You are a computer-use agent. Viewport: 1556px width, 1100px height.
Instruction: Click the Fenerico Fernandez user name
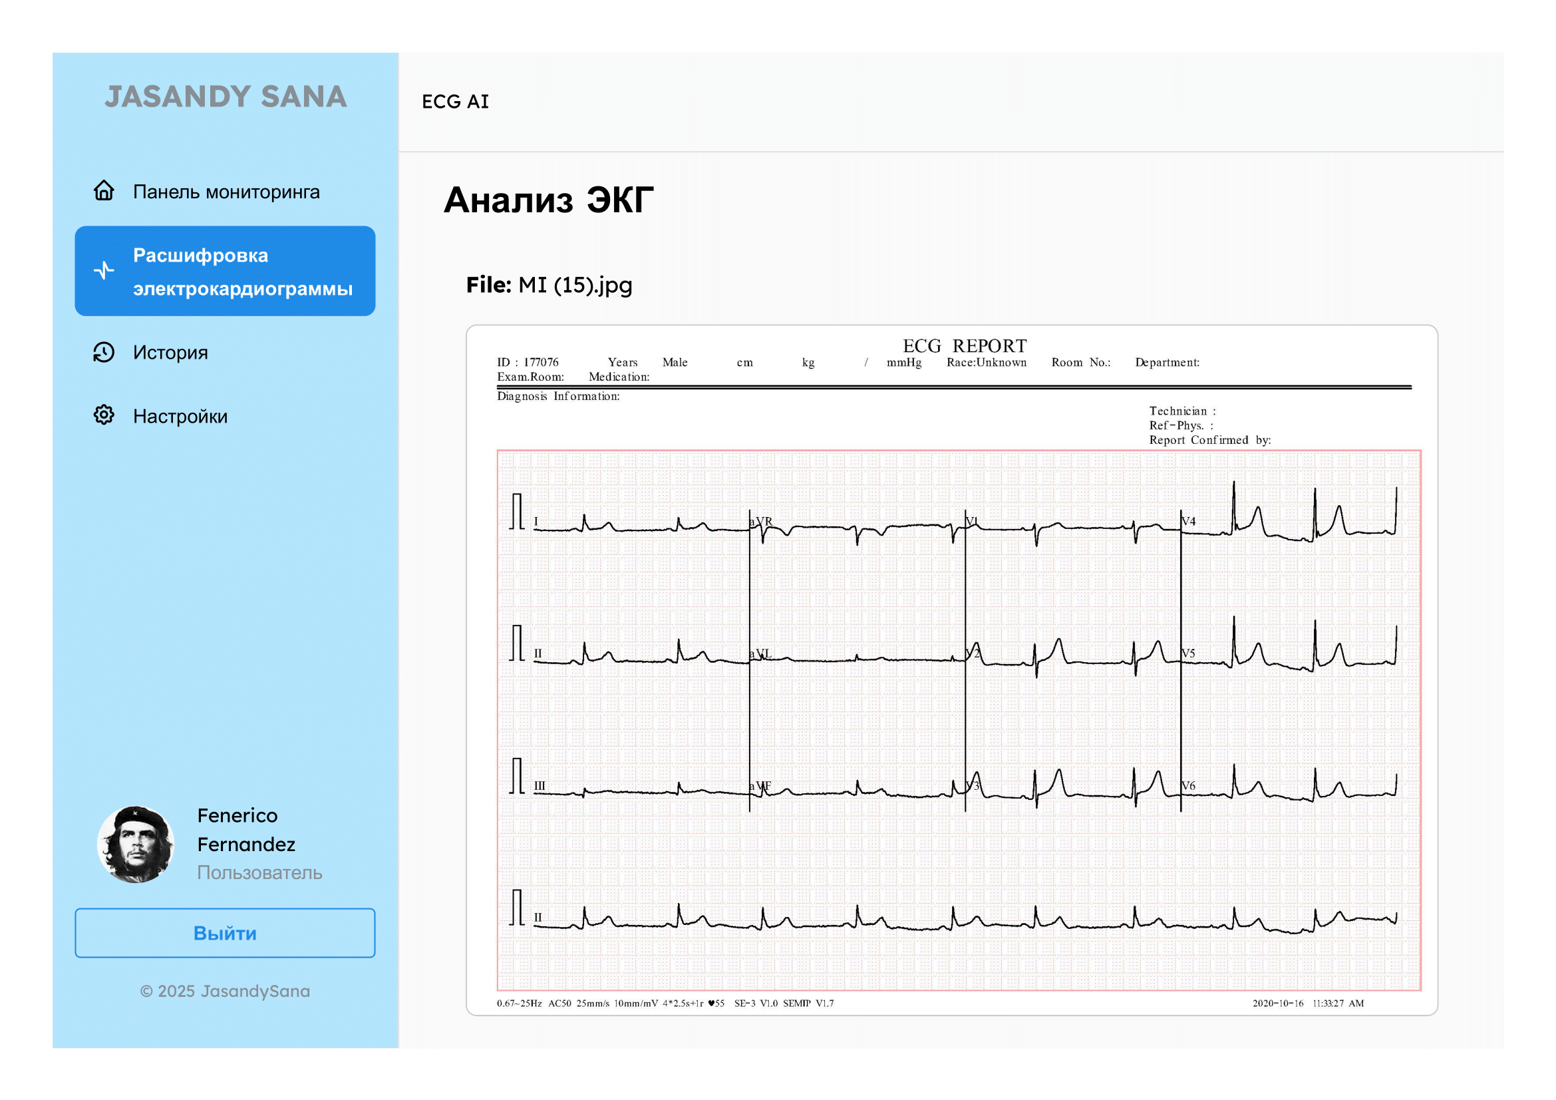click(x=246, y=830)
